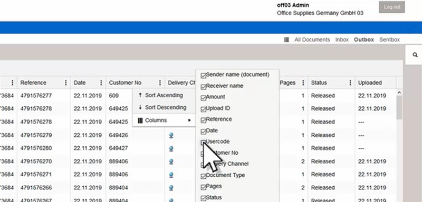The image size is (422, 202).
Task: Click globe icon in row with reference 4791576266
Action: (x=171, y=188)
